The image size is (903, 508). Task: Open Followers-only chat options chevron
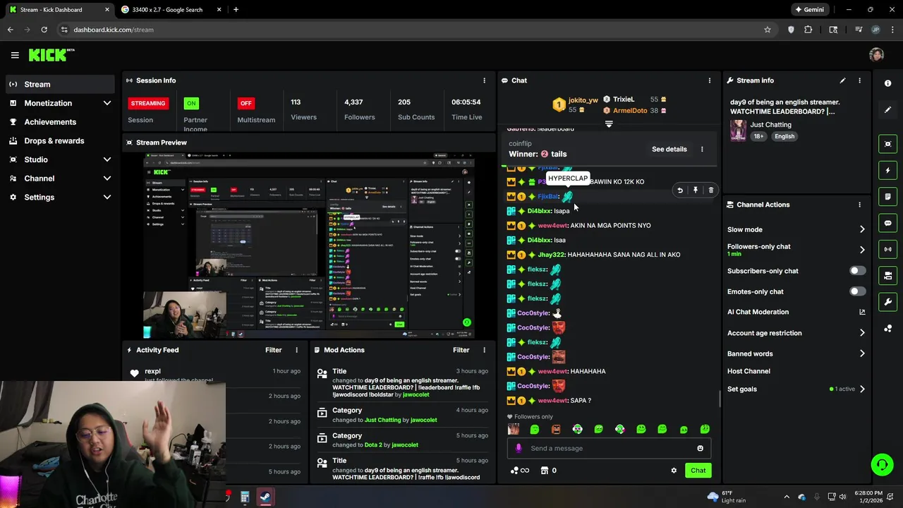(x=861, y=250)
